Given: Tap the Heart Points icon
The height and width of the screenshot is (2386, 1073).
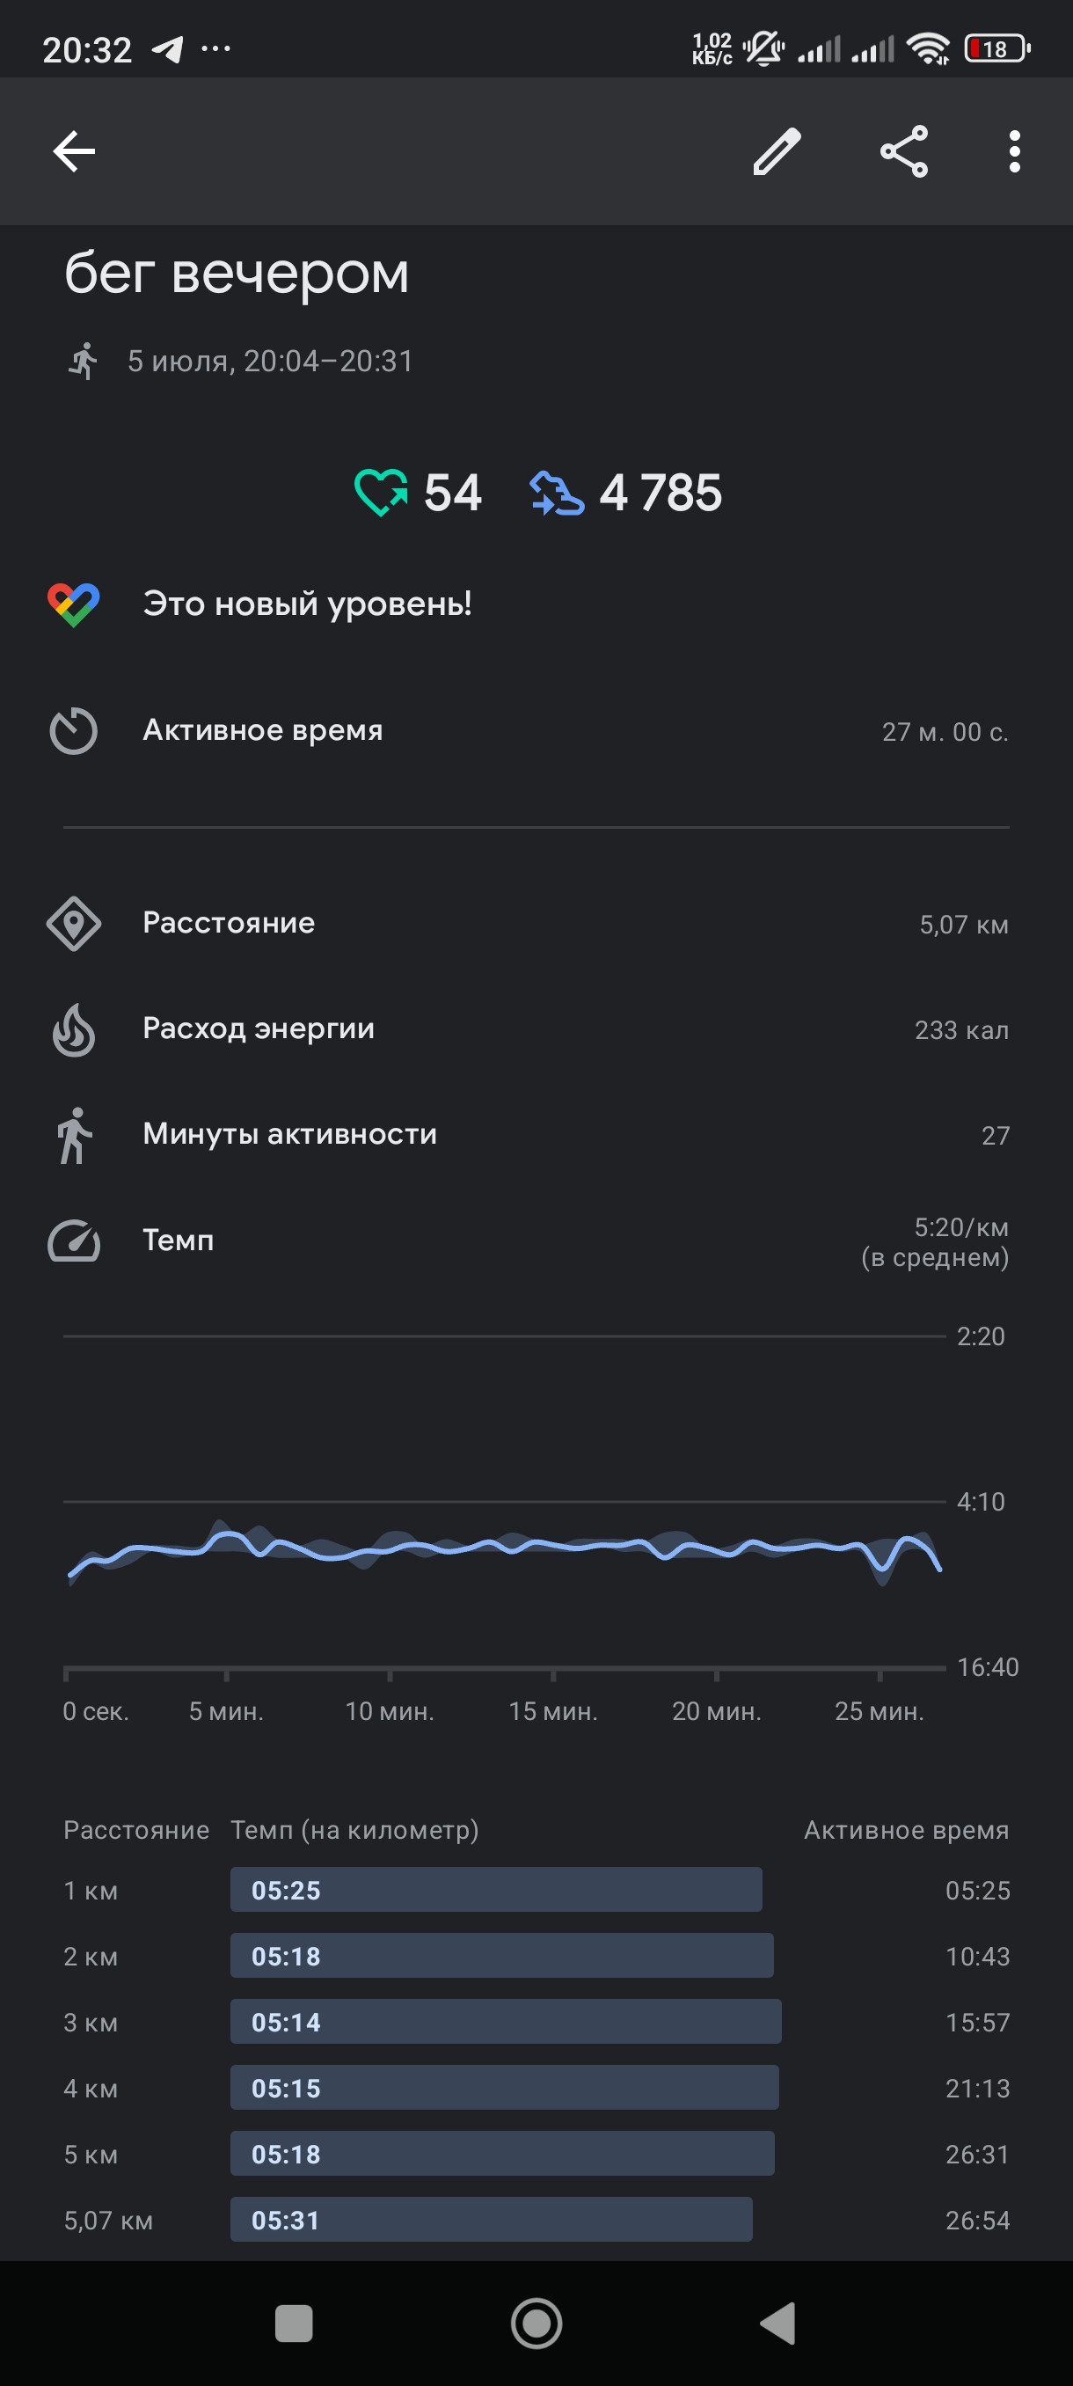Looking at the screenshot, I should tap(381, 492).
